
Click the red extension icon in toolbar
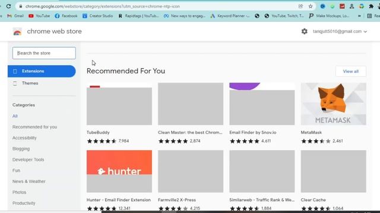point(342,7)
